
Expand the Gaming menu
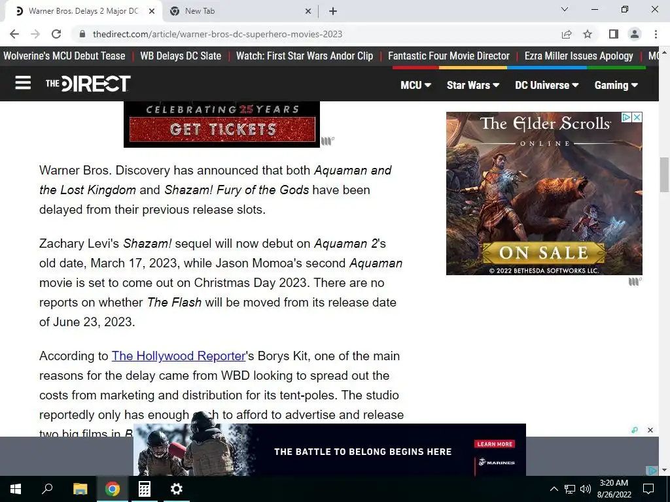click(x=616, y=85)
